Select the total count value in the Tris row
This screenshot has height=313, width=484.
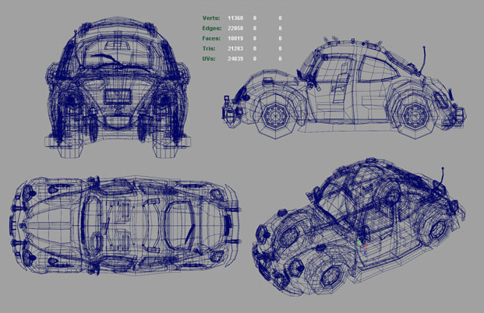click(x=235, y=49)
